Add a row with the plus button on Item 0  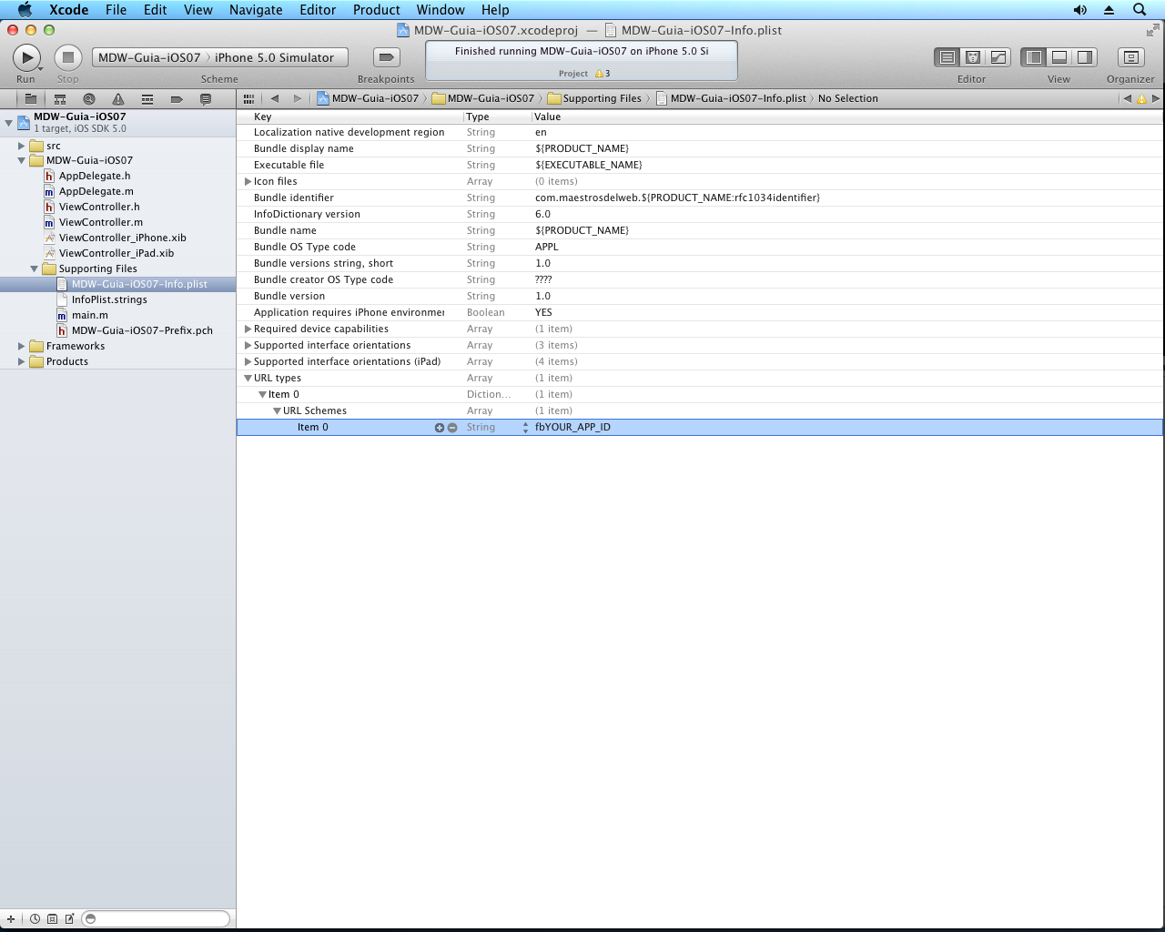pyautogui.click(x=440, y=428)
